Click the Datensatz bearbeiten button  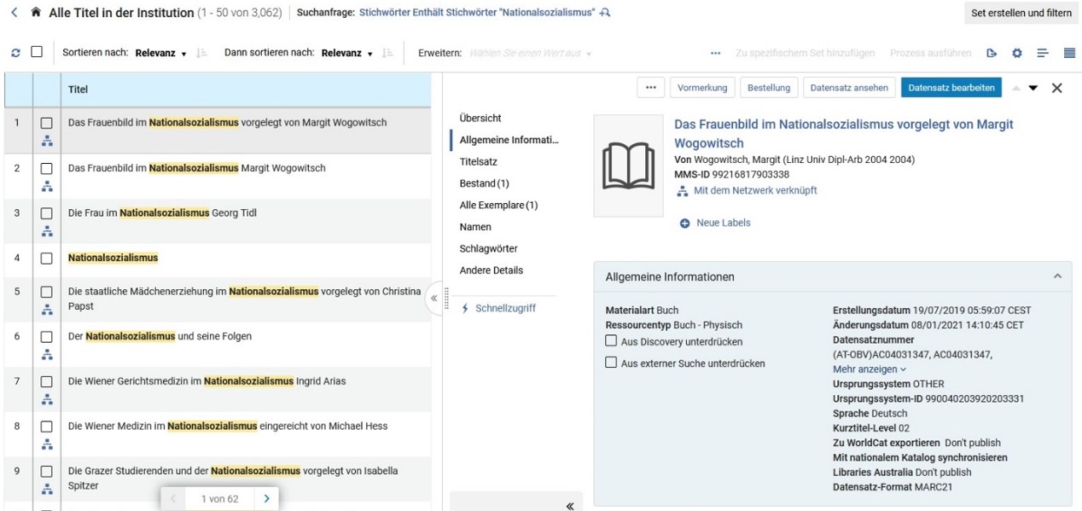(951, 88)
